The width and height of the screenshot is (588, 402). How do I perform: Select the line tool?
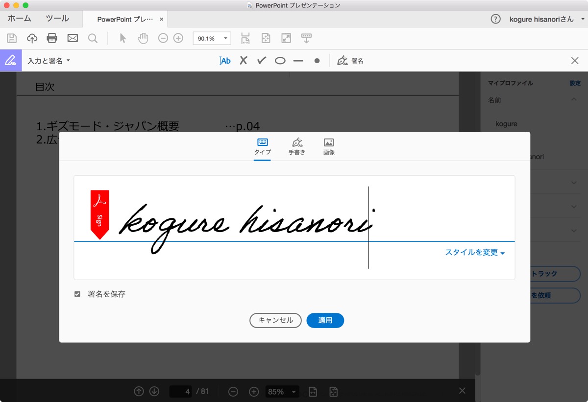click(298, 61)
